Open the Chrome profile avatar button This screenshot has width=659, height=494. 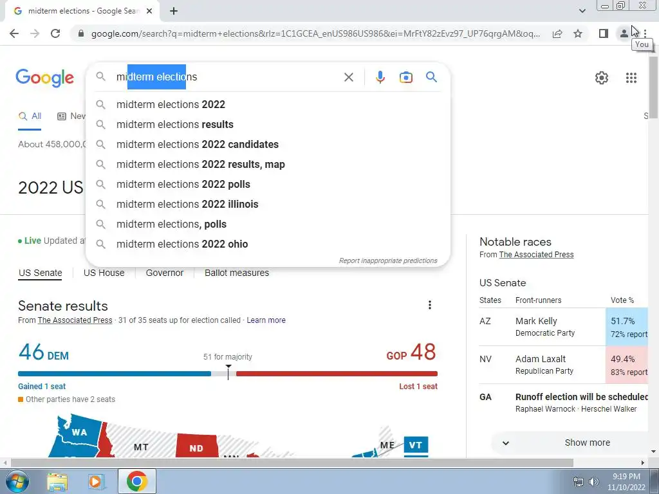pos(624,33)
